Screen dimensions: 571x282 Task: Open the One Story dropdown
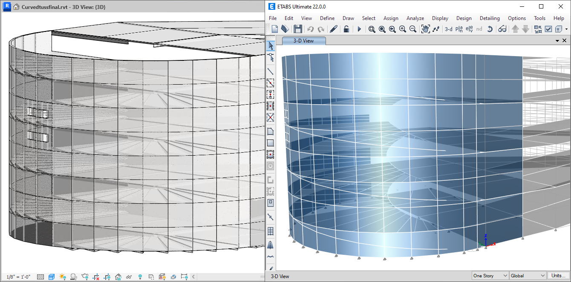tap(489, 276)
